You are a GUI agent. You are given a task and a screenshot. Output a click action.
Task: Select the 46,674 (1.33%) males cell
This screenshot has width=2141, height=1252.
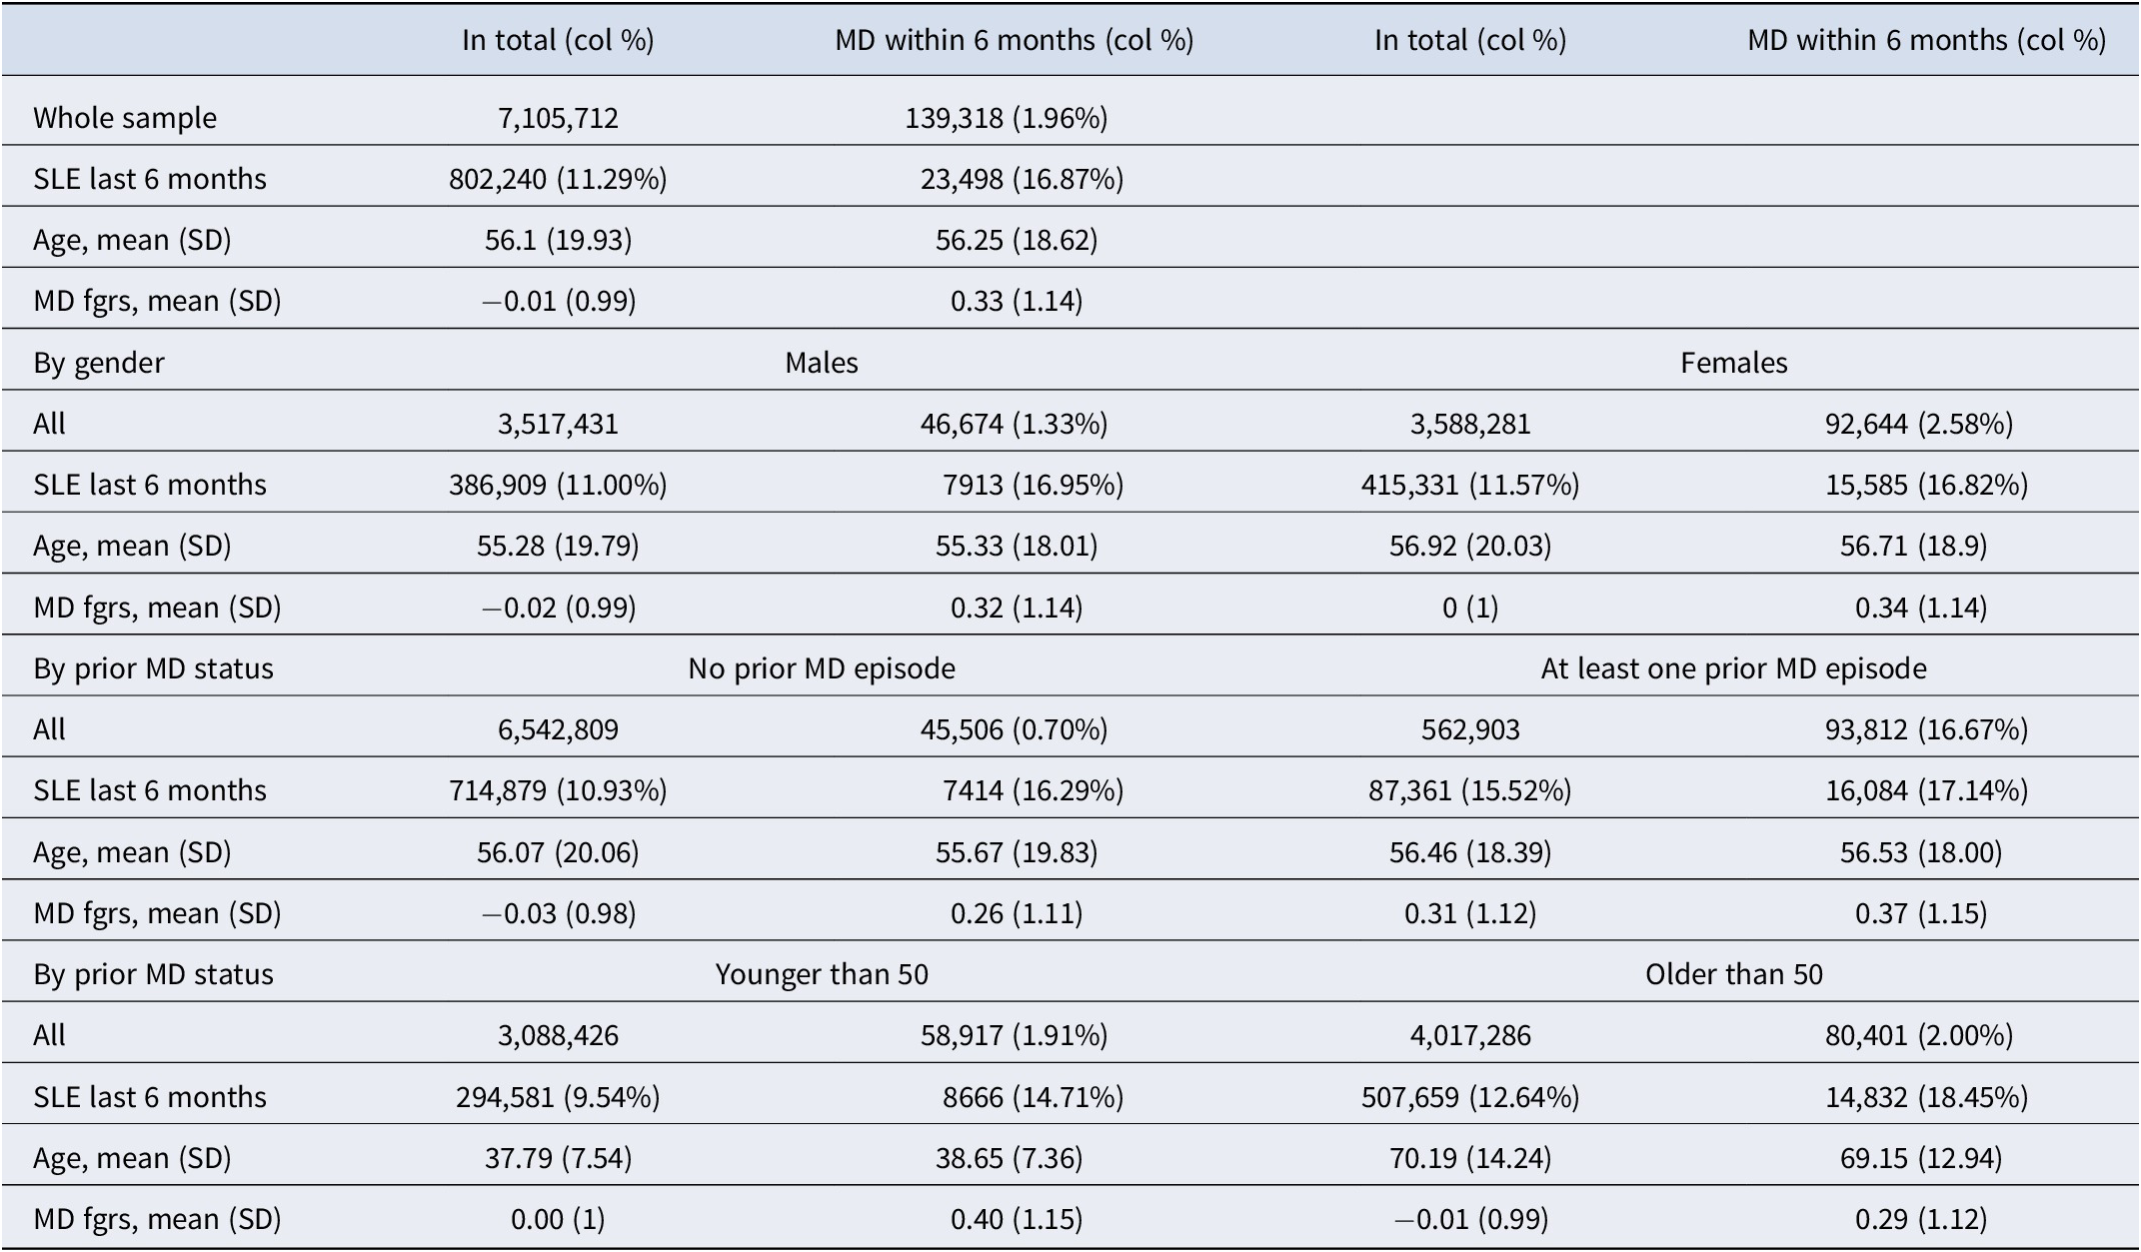1014,424
